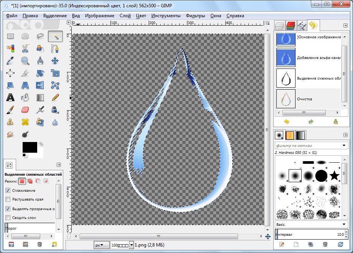Expand the Basic brush spacing preset dropdown
The image size is (353, 253).
tap(344, 224)
